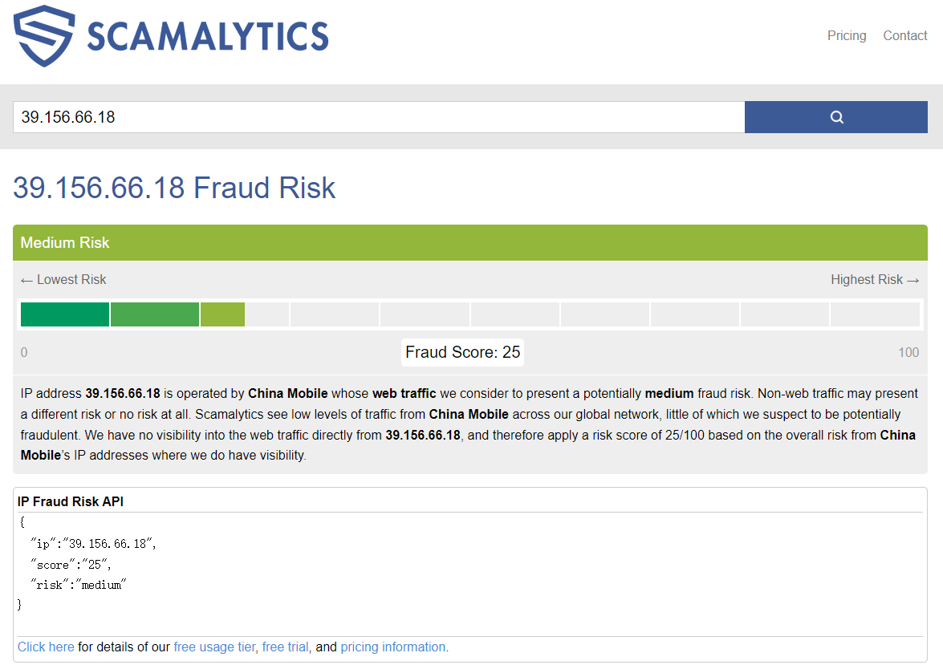Click the second green risk bar segment
This screenshot has height=669, width=943.
(155, 314)
